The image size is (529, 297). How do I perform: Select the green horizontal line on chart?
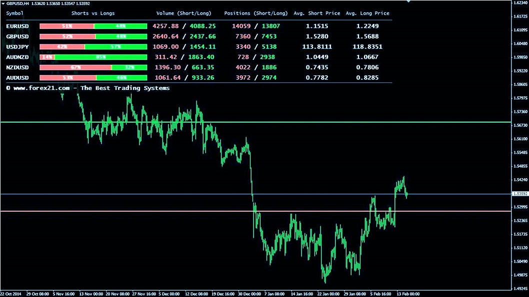point(255,122)
